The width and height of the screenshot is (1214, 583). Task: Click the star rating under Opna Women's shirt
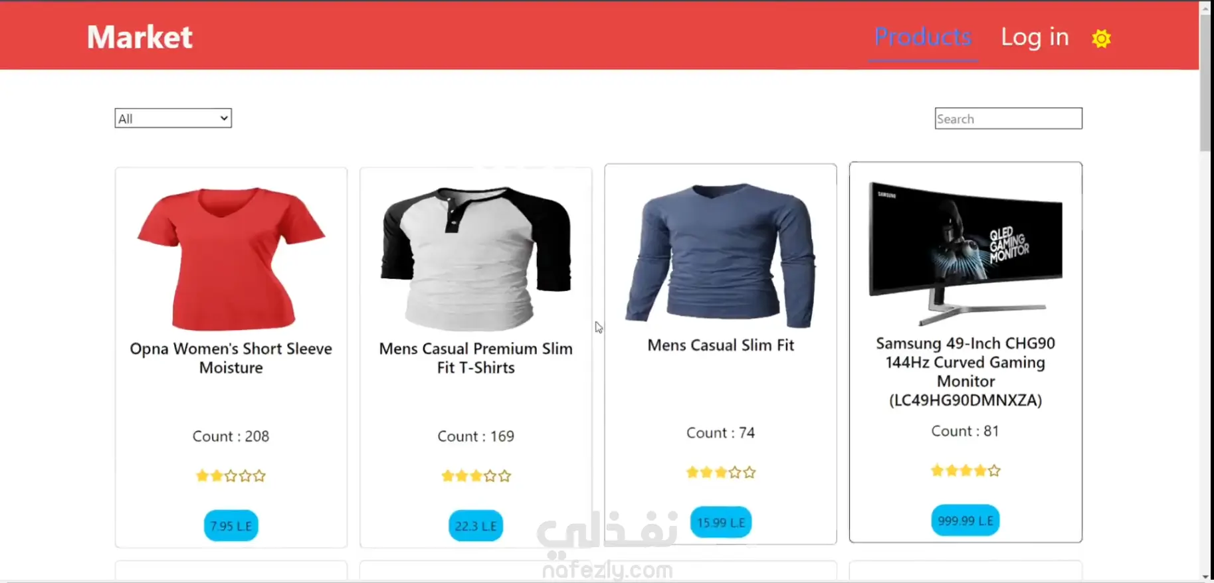coord(231,475)
